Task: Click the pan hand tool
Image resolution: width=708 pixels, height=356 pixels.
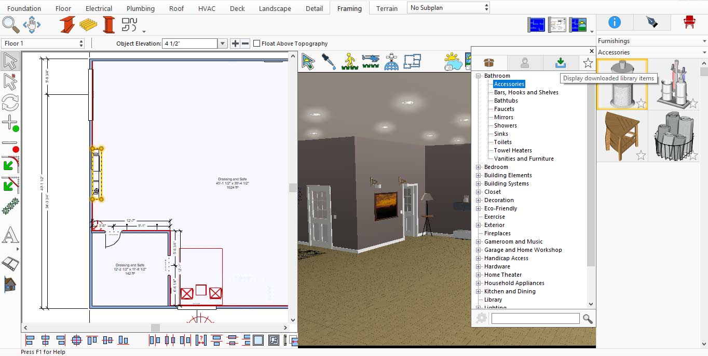Action: coord(32,24)
